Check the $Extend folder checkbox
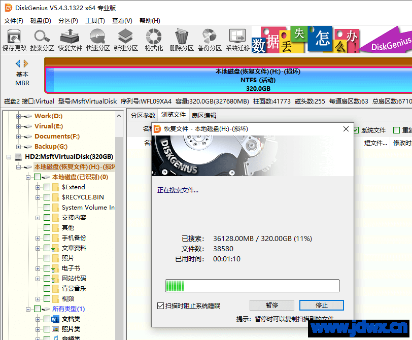Viewport: 412px width, 340px height. point(47,187)
